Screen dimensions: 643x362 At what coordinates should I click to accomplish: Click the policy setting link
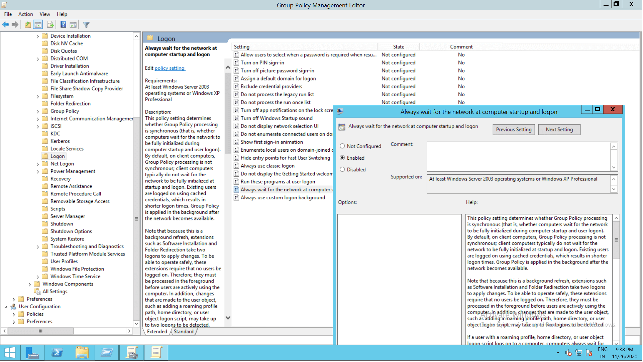tap(170, 68)
